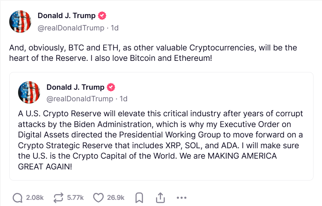Click the verified badge on the main post
This screenshot has height=206, width=322.
click(102, 16)
